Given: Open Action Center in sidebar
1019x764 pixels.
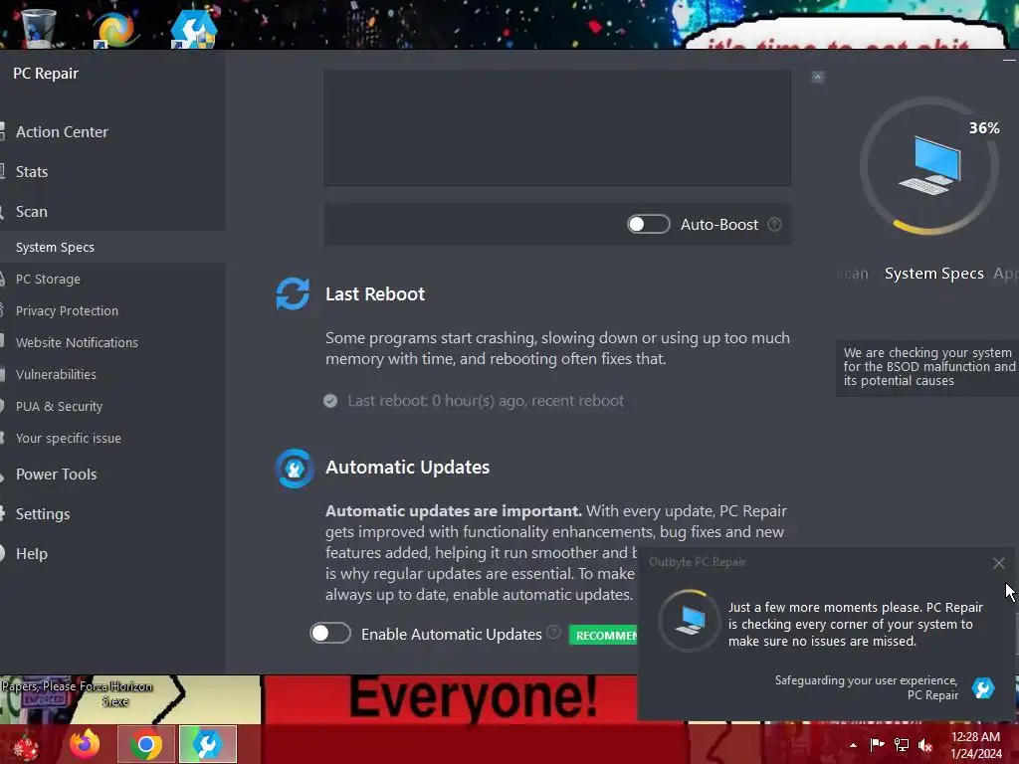Looking at the screenshot, I should tap(62, 132).
